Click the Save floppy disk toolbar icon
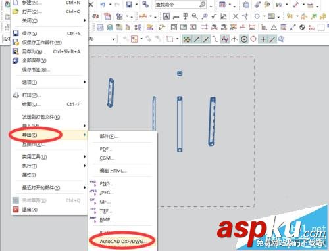Screen dimensions: 329x251 click(x=129, y=5)
